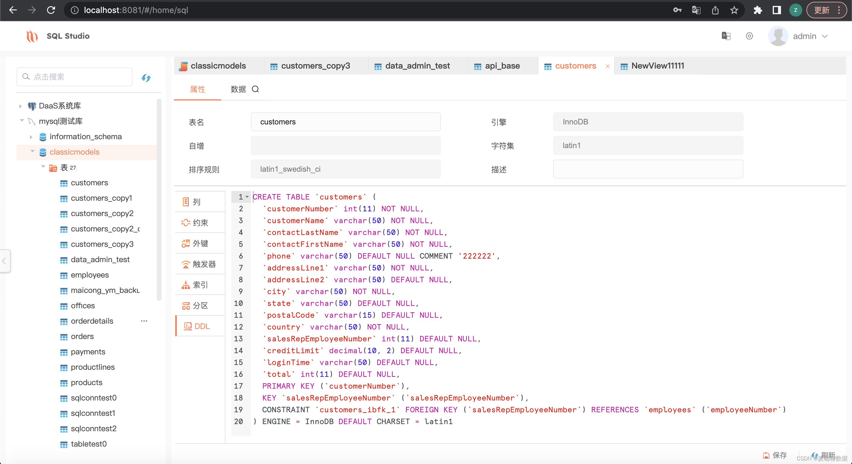Close the customers tab
852x464 pixels.
607,66
